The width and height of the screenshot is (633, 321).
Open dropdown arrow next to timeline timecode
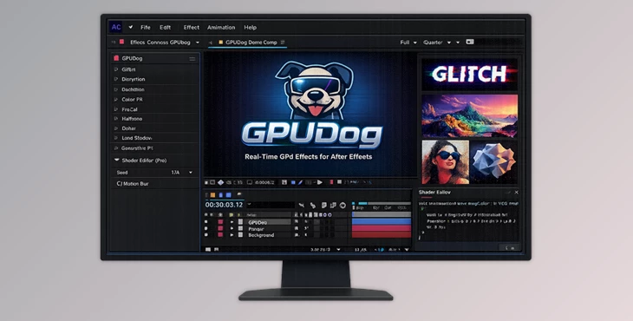249,204
